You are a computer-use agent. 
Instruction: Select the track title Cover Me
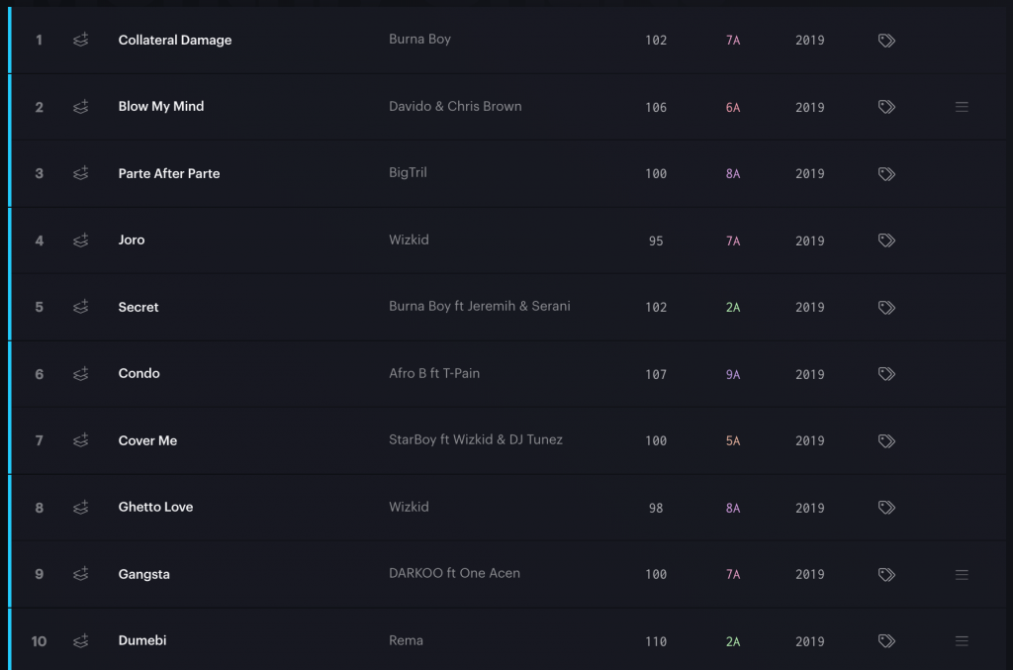(x=147, y=440)
